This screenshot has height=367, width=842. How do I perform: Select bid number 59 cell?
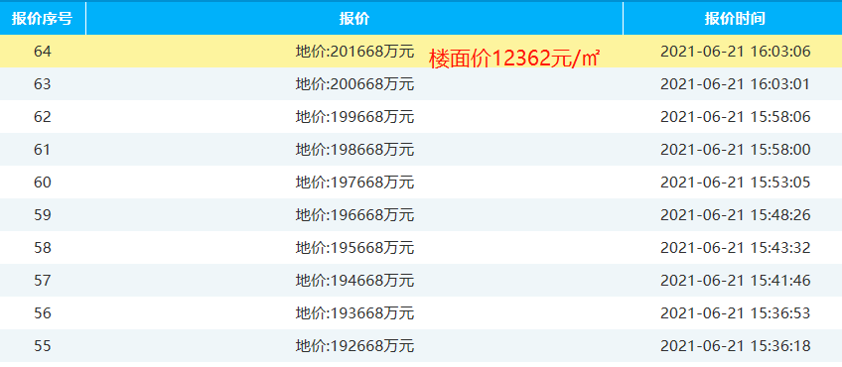(43, 215)
